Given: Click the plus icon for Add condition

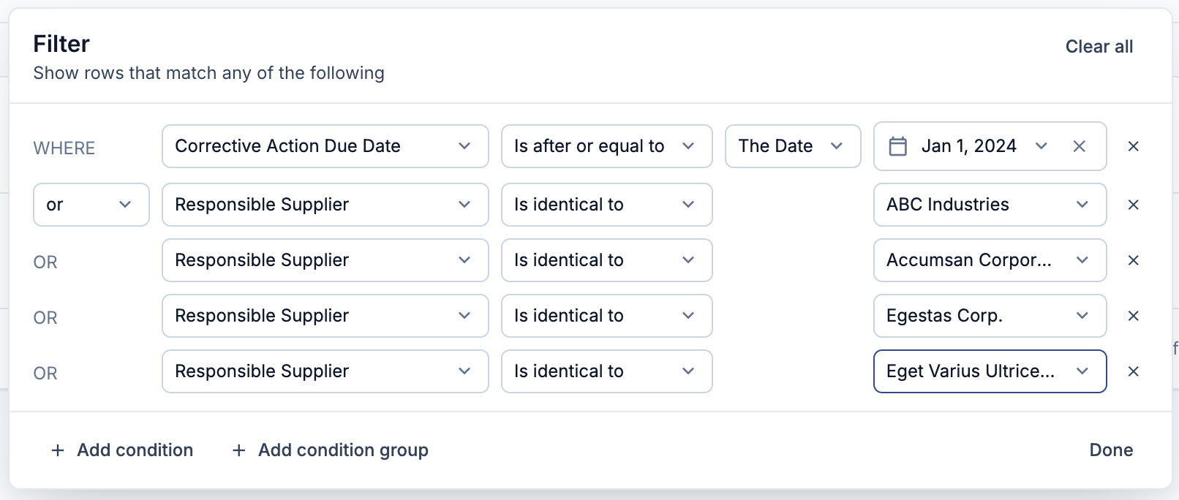Looking at the screenshot, I should pos(58,450).
